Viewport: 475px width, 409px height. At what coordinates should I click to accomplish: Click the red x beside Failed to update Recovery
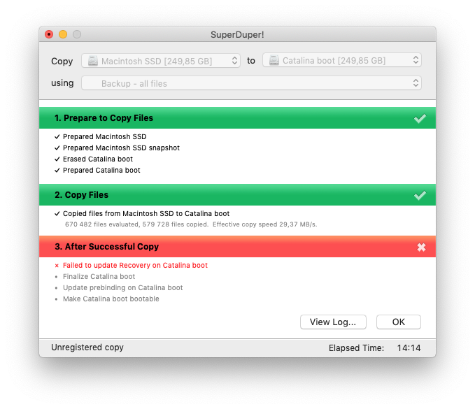57,266
